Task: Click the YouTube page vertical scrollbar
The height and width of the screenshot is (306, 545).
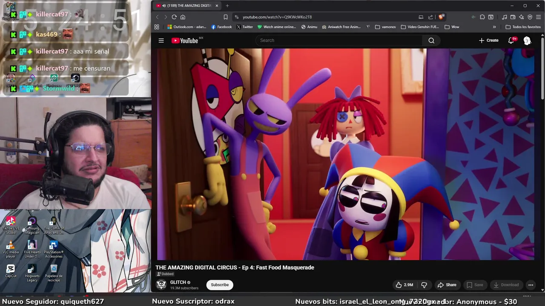Action: (542, 68)
